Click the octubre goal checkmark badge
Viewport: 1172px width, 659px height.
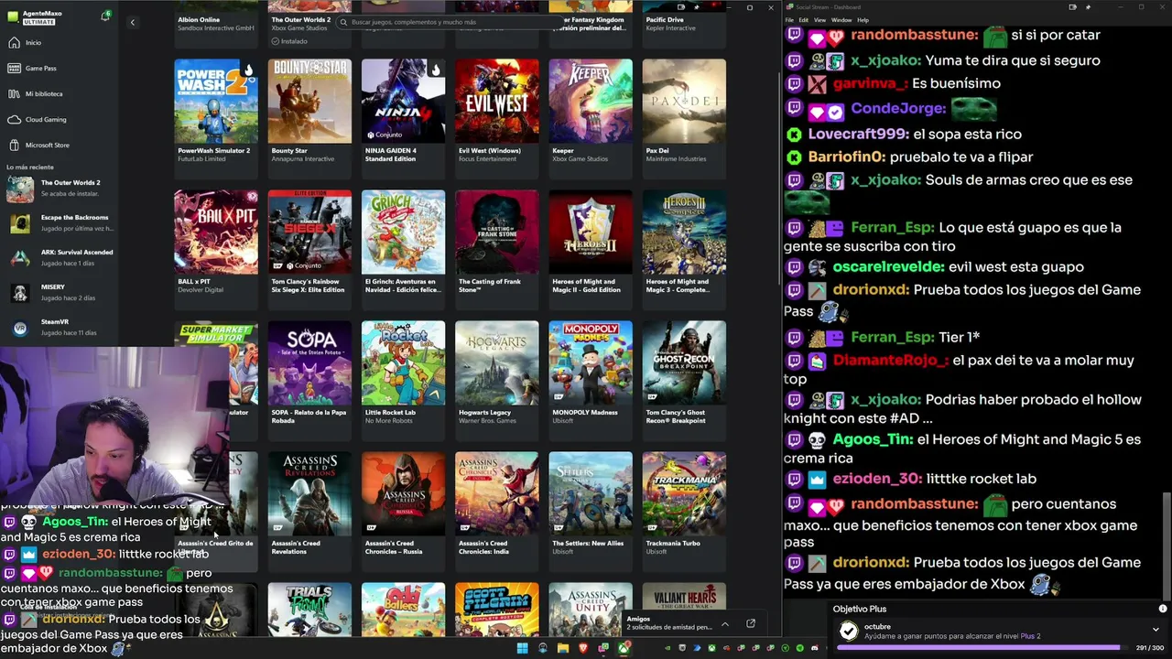click(849, 632)
